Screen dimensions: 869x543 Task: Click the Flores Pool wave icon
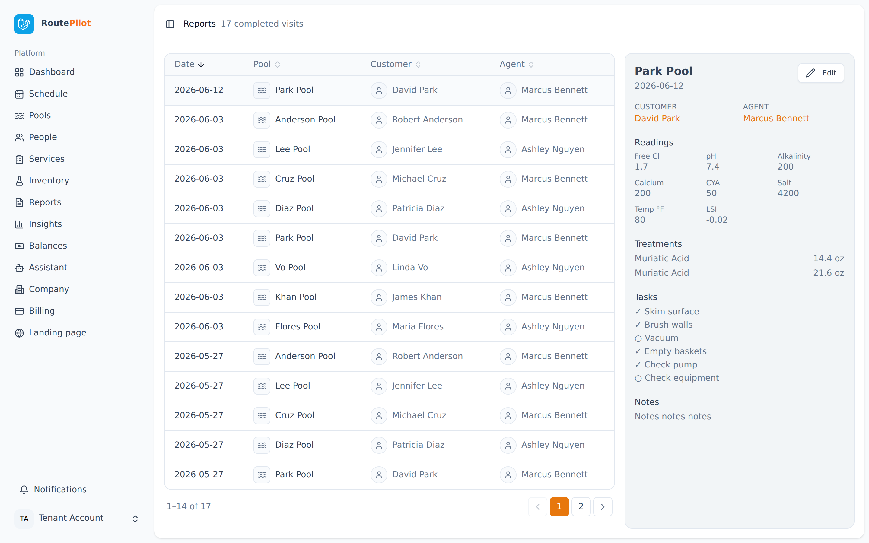(262, 327)
